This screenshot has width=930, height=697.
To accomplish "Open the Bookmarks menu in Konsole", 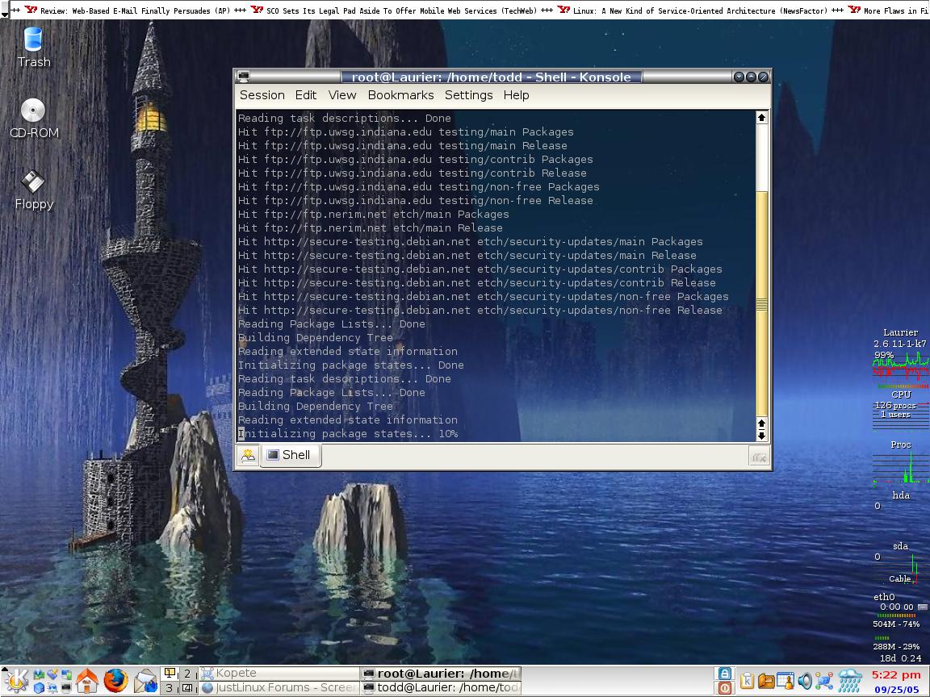I will point(401,95).
